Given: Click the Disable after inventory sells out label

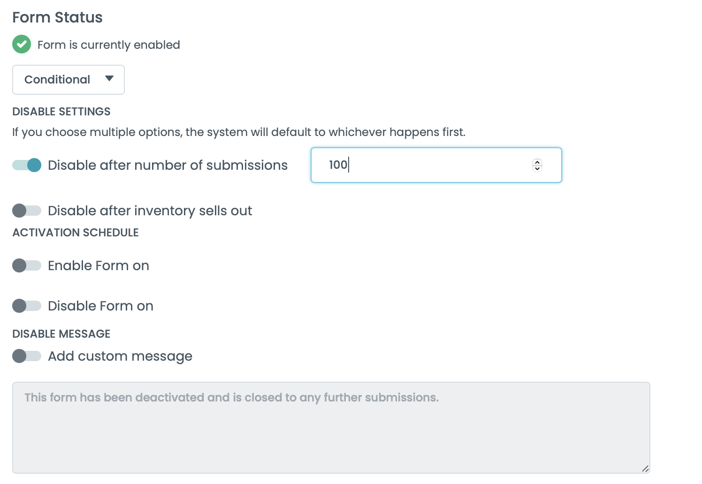Looking at the screenshot, I should pos(150,211).
